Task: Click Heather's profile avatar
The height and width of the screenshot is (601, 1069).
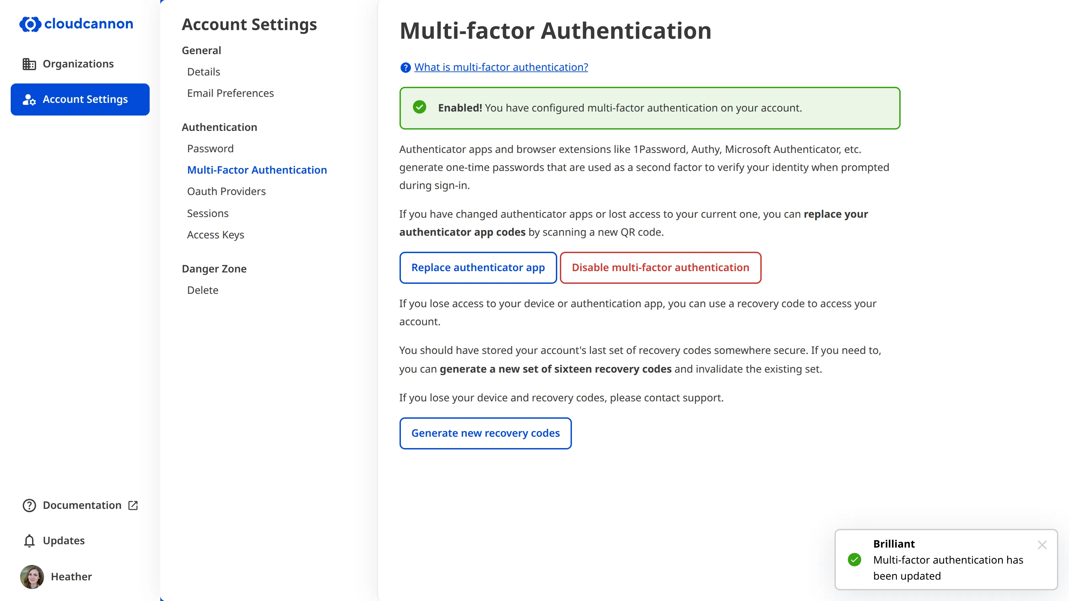Action: 32,577
